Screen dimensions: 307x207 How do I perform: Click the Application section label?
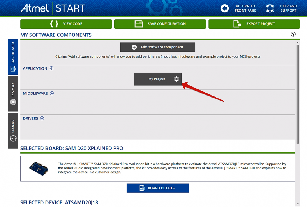[35, 68]
